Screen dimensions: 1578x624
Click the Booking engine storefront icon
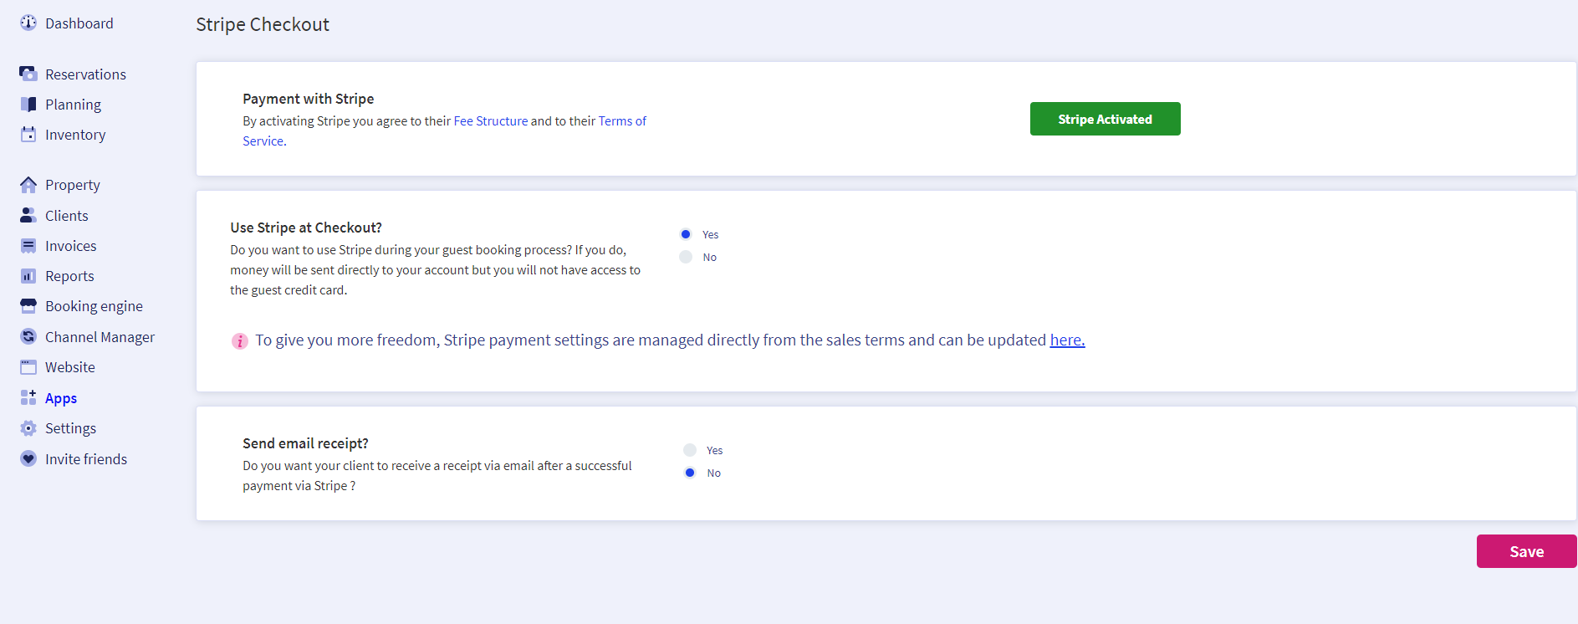click(x=28, y=306)
